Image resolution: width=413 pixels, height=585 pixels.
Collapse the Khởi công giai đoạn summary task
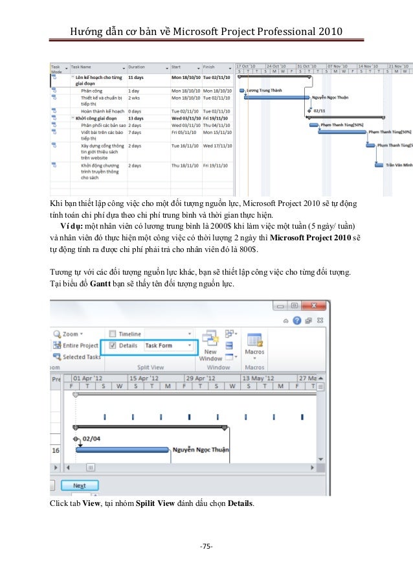[73, 118]
